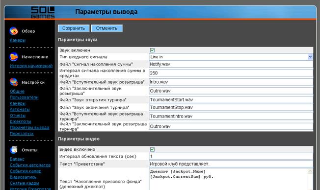Click Outro.wav field for 'Заключительный звук розыгрыша'
This screenshot has height=190, width=320.
click(231, 91)
